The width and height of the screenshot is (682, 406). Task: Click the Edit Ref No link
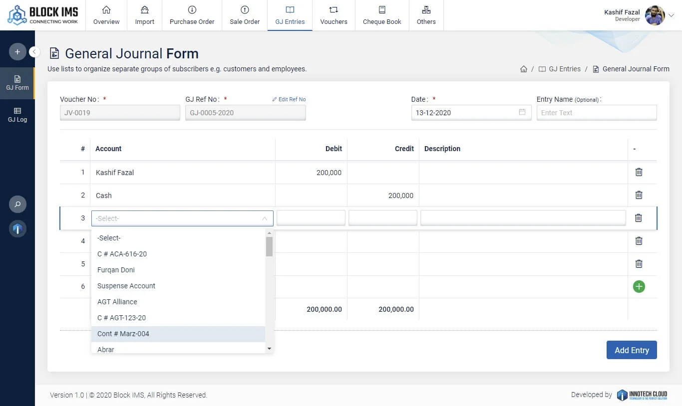(289, 99)
